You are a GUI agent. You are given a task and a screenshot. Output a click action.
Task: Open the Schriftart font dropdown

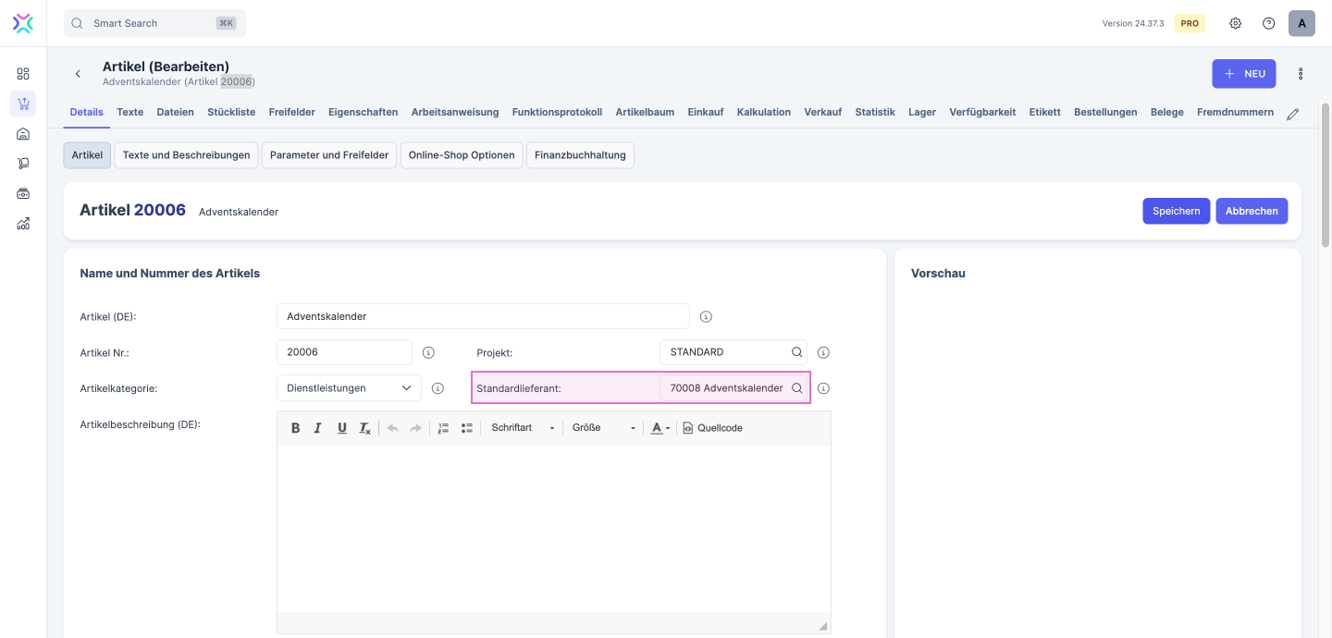click(523, 428)
